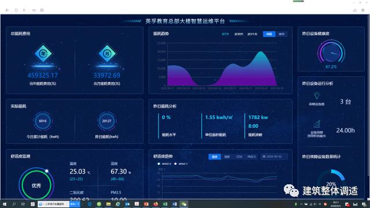Click the taskbar clock showing 16:11
370x208 pixels.
(x=335, y=204)
